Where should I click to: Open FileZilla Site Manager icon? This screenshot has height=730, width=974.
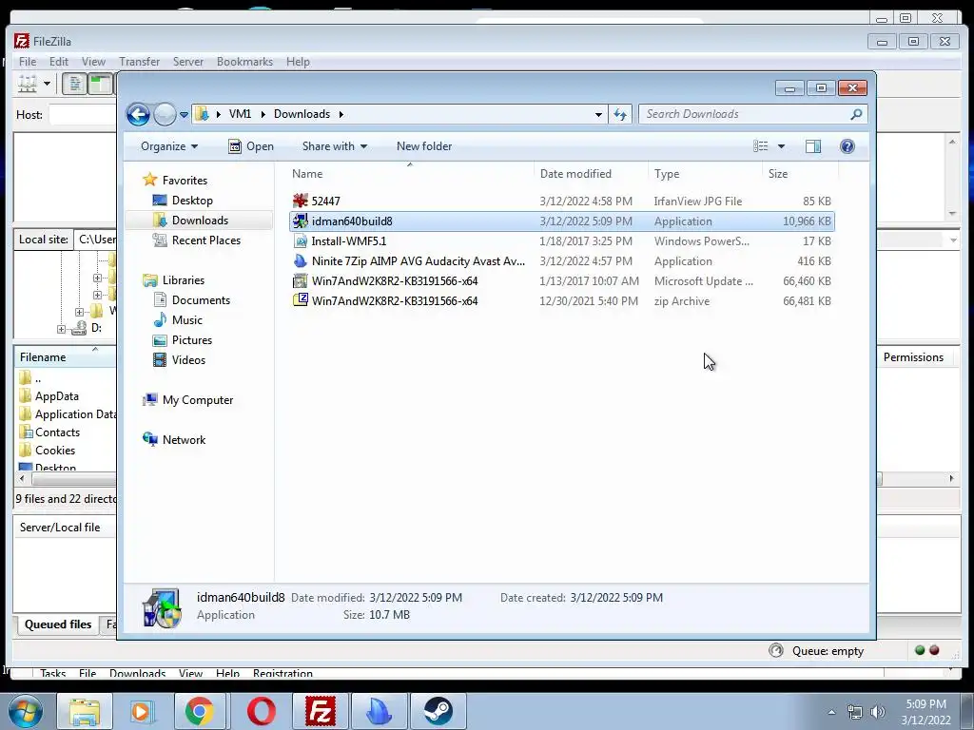click(27, 84)
